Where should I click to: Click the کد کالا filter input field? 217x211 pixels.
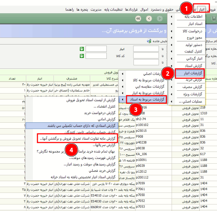click(x=96, y=56)
